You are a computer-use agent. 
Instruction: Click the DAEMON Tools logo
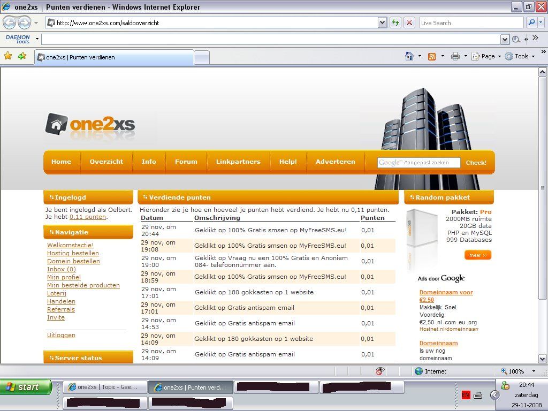(18, 39)
